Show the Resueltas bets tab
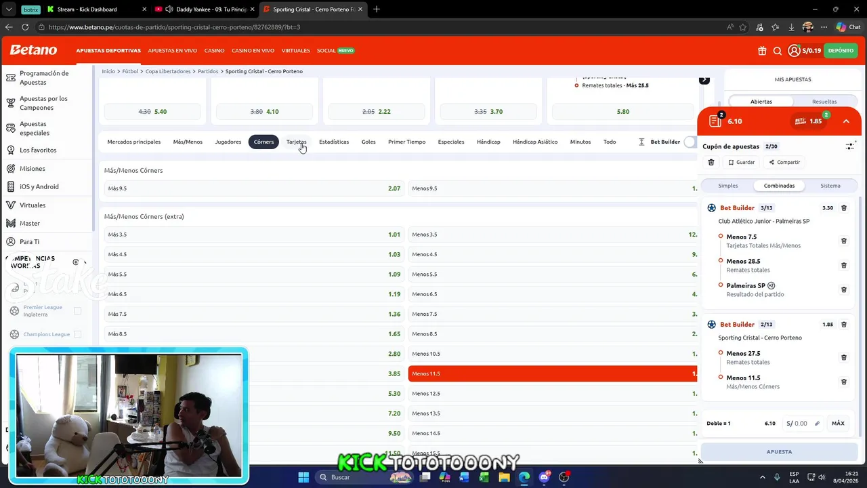This screenshot has width=867, height=488. 824,102
